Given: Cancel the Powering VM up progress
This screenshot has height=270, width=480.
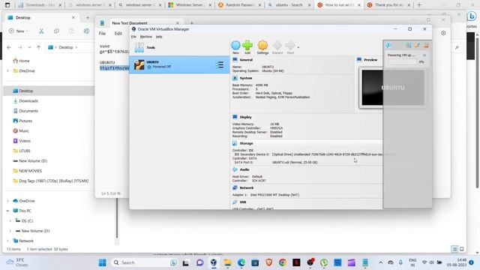Looking at the screenshot, I should coord(424,55).
